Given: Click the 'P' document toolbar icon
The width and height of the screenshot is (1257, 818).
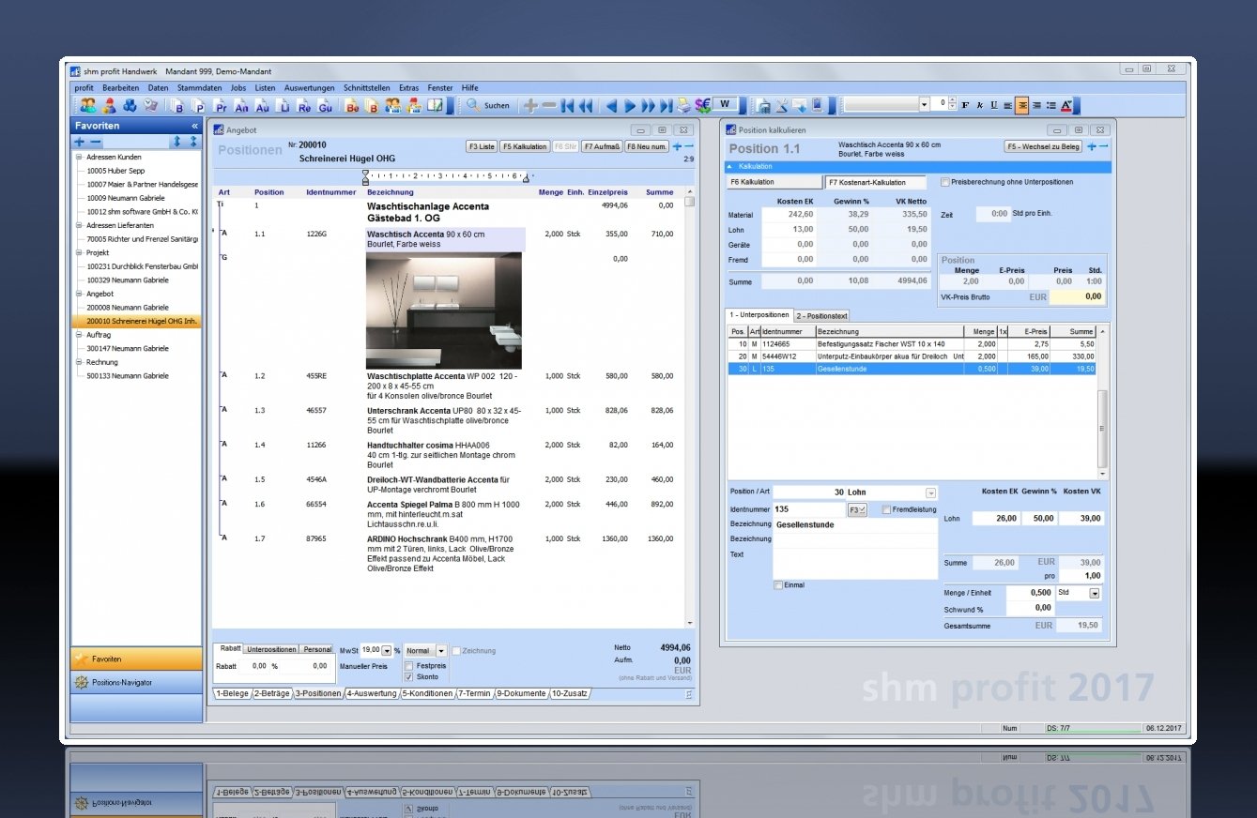Looking at the screenshot, I should click(x=198, y=106).
